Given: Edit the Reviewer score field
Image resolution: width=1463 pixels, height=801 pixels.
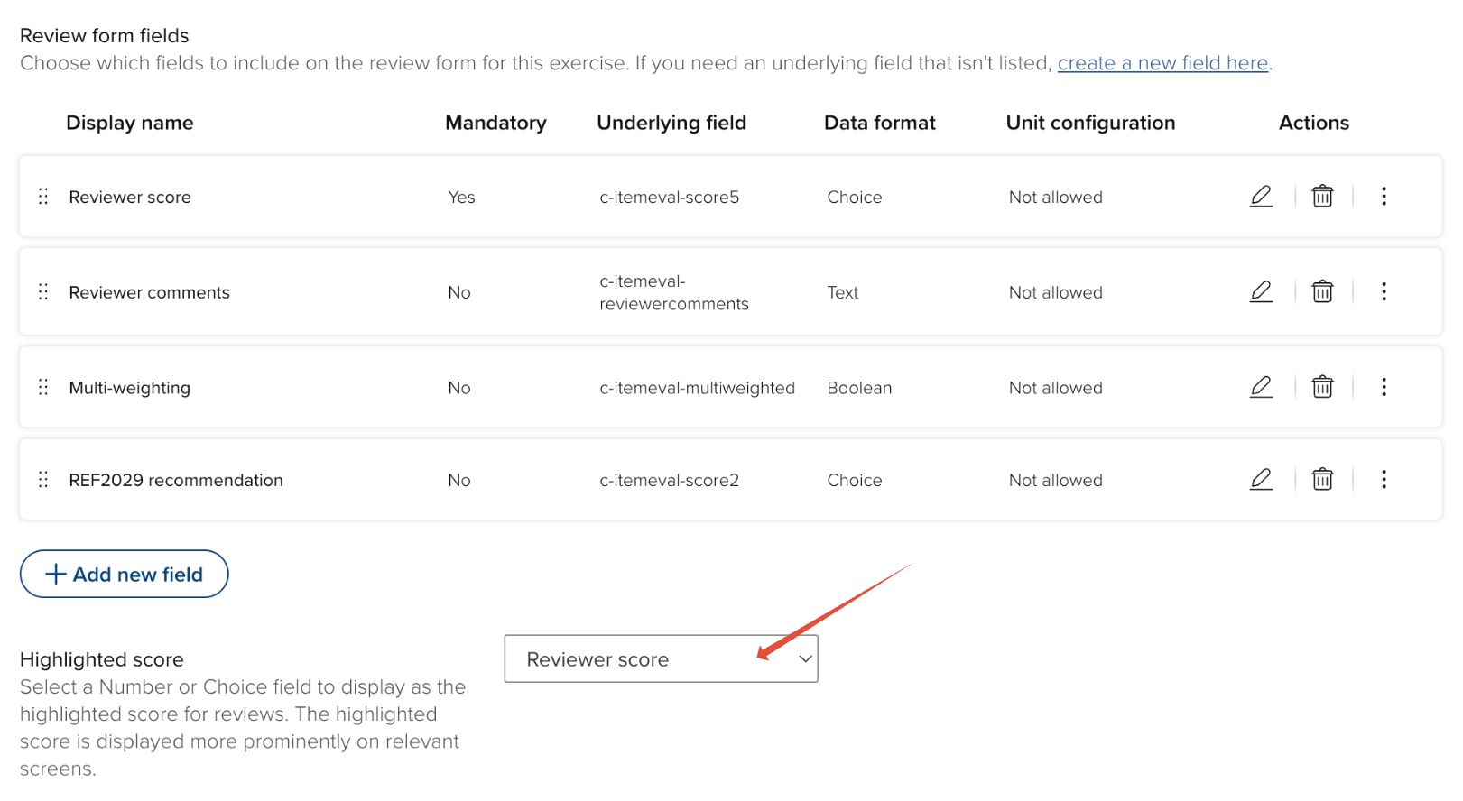Looking at the screenshot, I should point(1261,196).
